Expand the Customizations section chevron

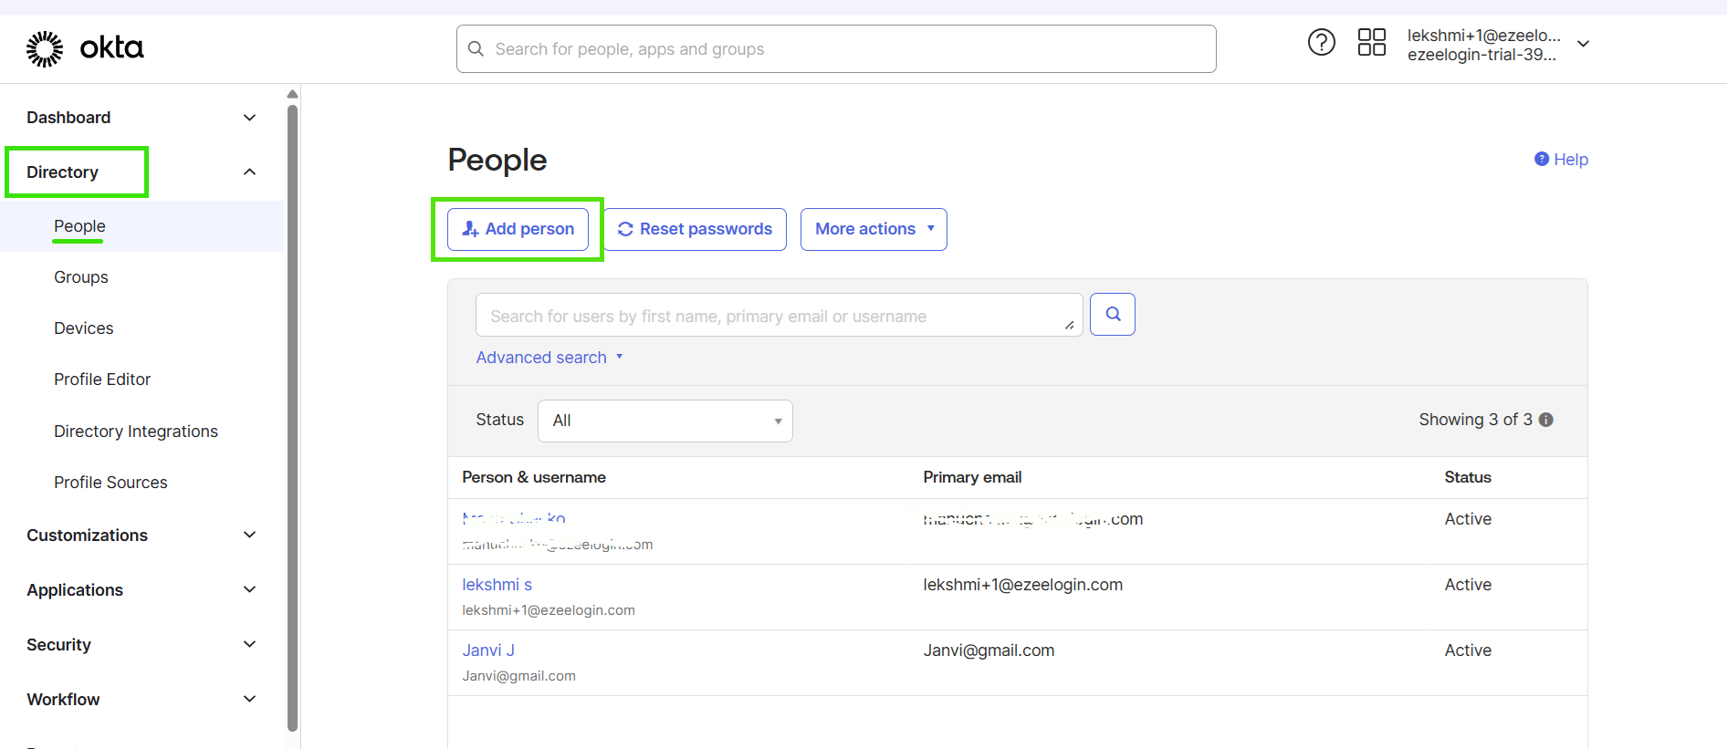pyautogui.click(x=249, y=536)
